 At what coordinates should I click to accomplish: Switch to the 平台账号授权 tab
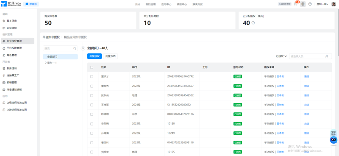coord(51,37)
